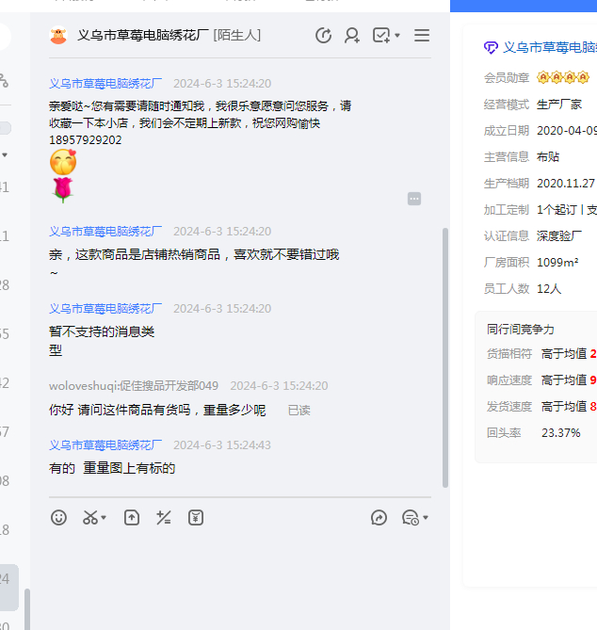
Task: Select the scissors screenshot tool
Action: [x=90, y=518]
